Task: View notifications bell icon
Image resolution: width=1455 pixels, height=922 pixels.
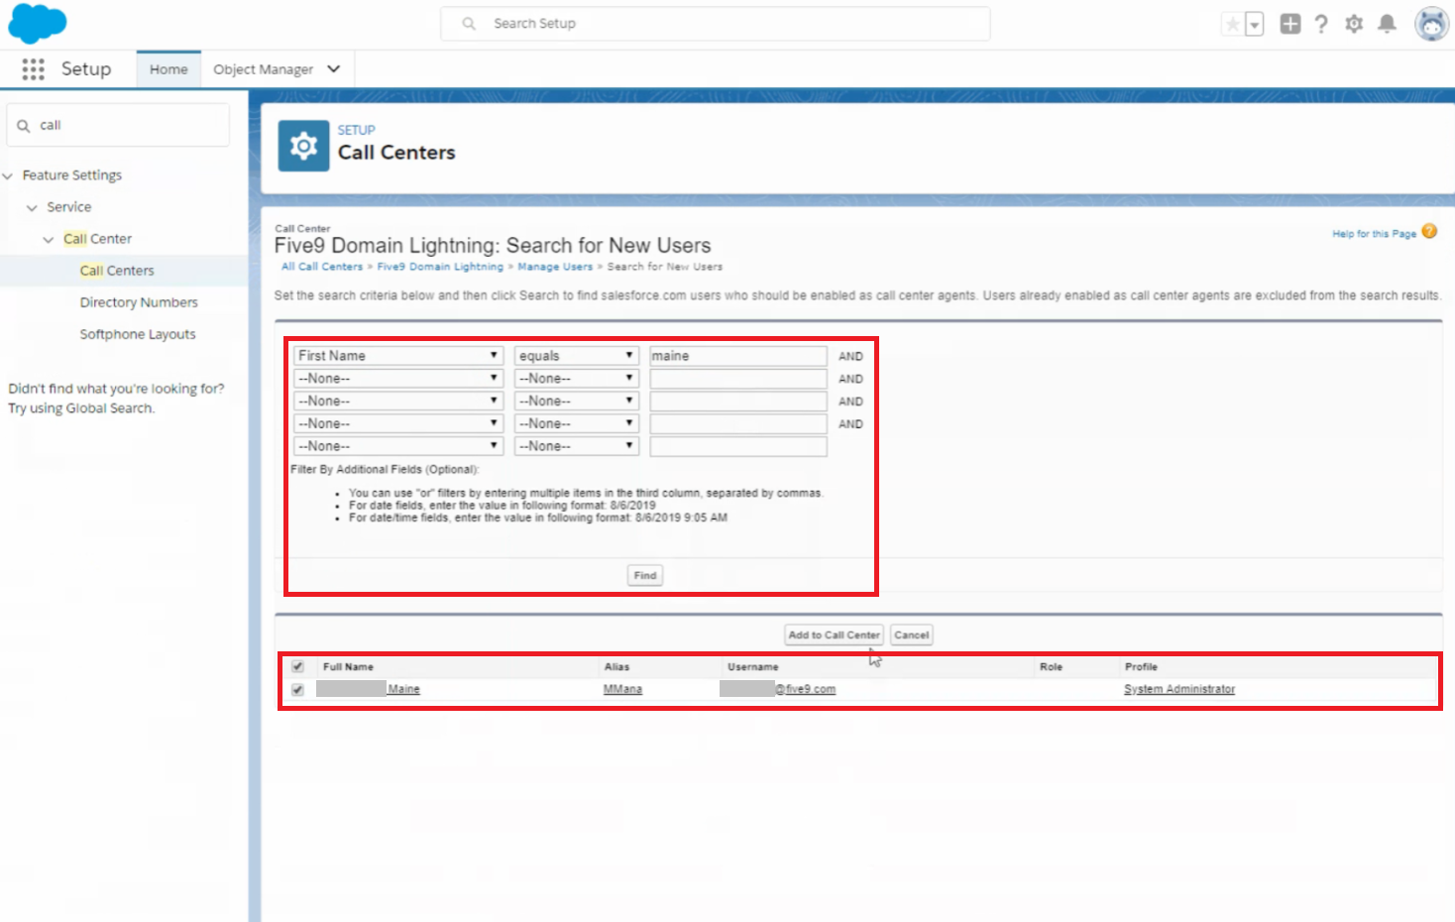Action: (x=1388, y=24)
